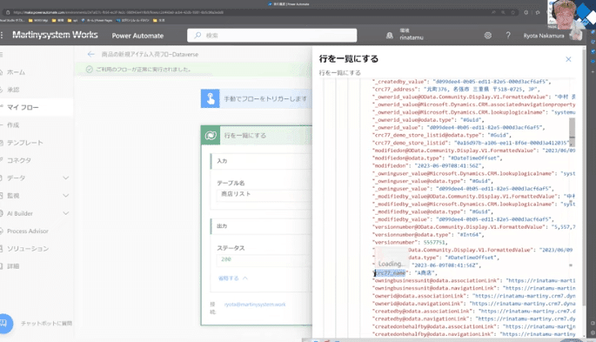The height and width of the screenshot is (342, 596).
Task: Click the Martinysystem Works brand name
Action: tap(55, 35)
